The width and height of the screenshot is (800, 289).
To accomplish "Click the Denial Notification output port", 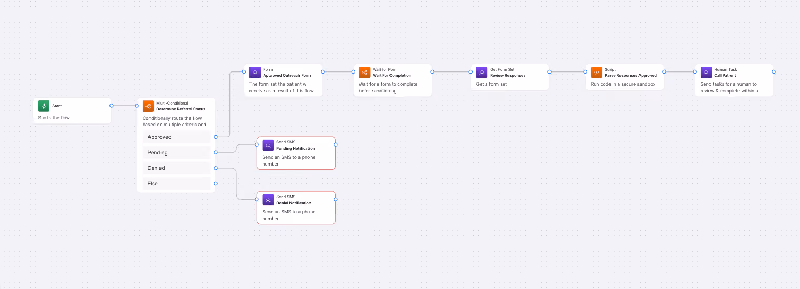I will 336,199.
